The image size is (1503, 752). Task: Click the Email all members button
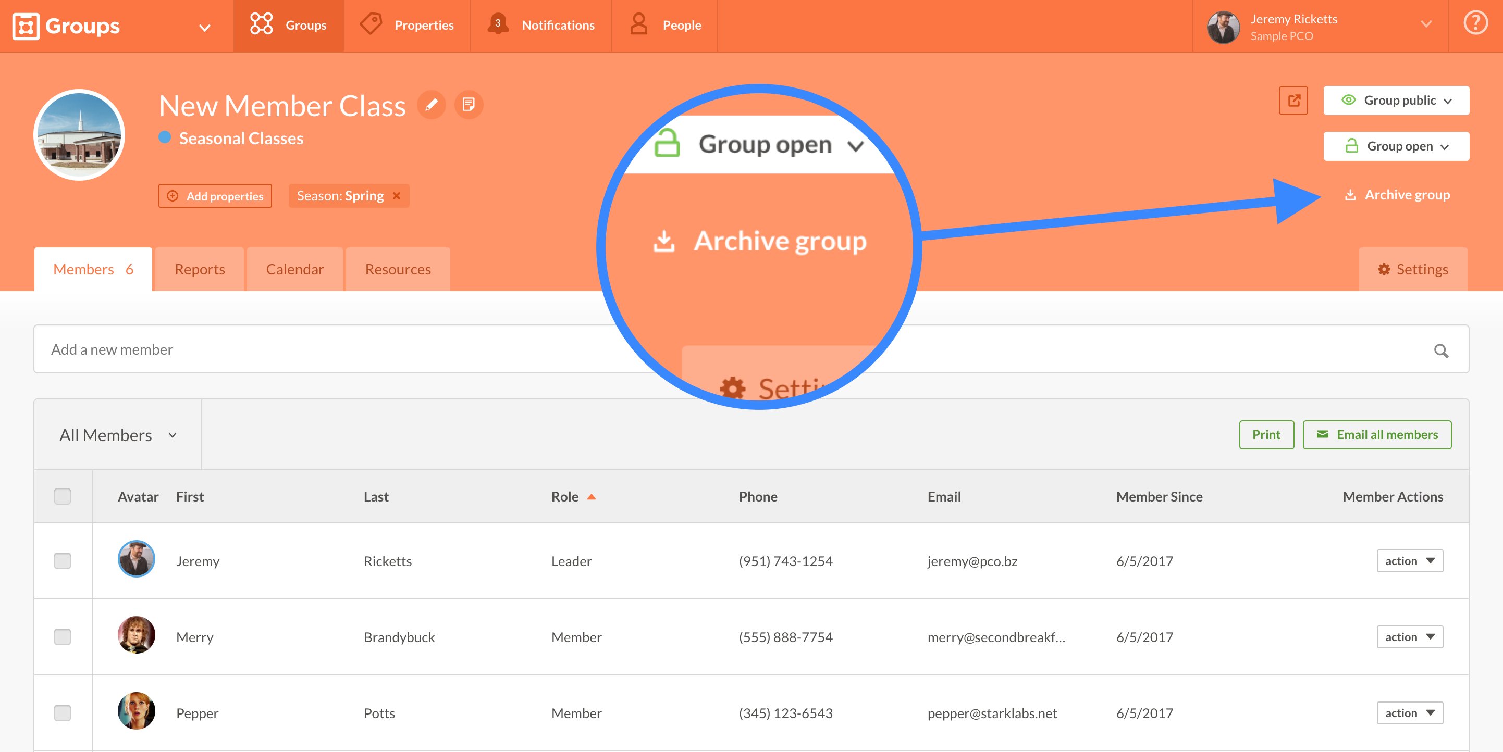point(1377,434)
